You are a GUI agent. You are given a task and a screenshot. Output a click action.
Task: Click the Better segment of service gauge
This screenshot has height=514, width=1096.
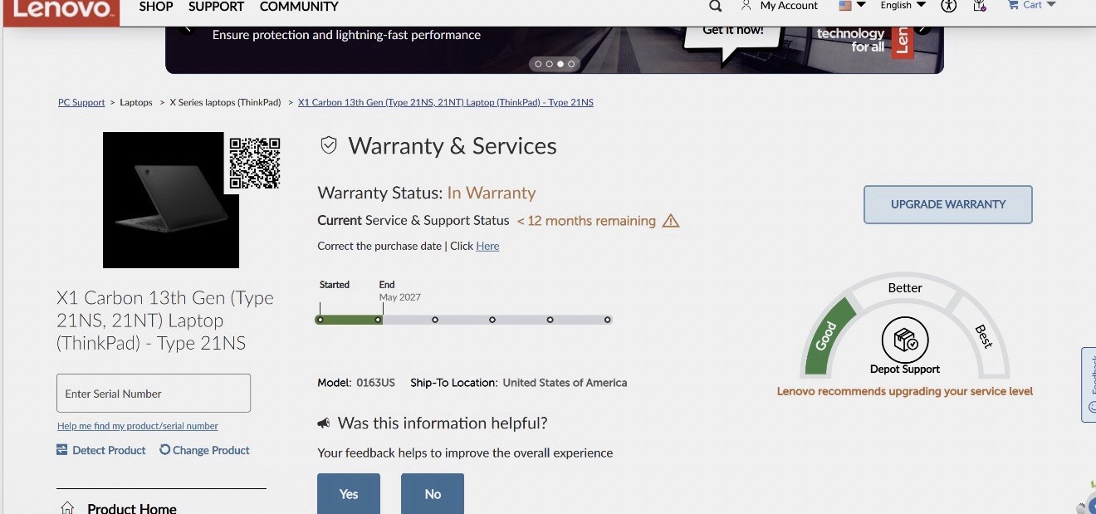[905, 287]
